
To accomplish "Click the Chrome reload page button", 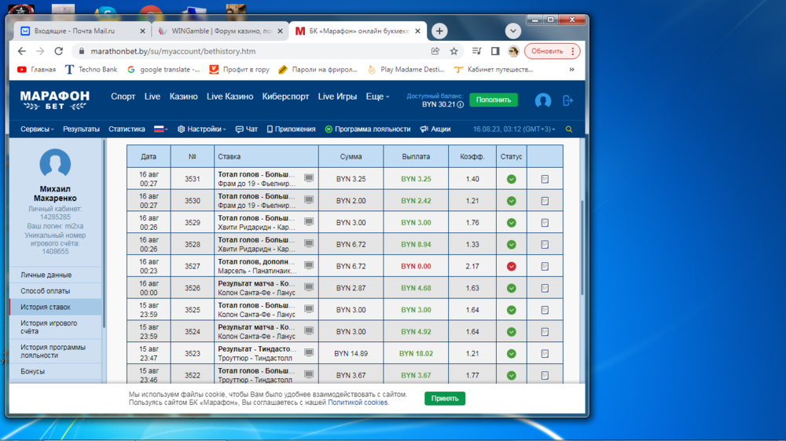I will [58, 52].
